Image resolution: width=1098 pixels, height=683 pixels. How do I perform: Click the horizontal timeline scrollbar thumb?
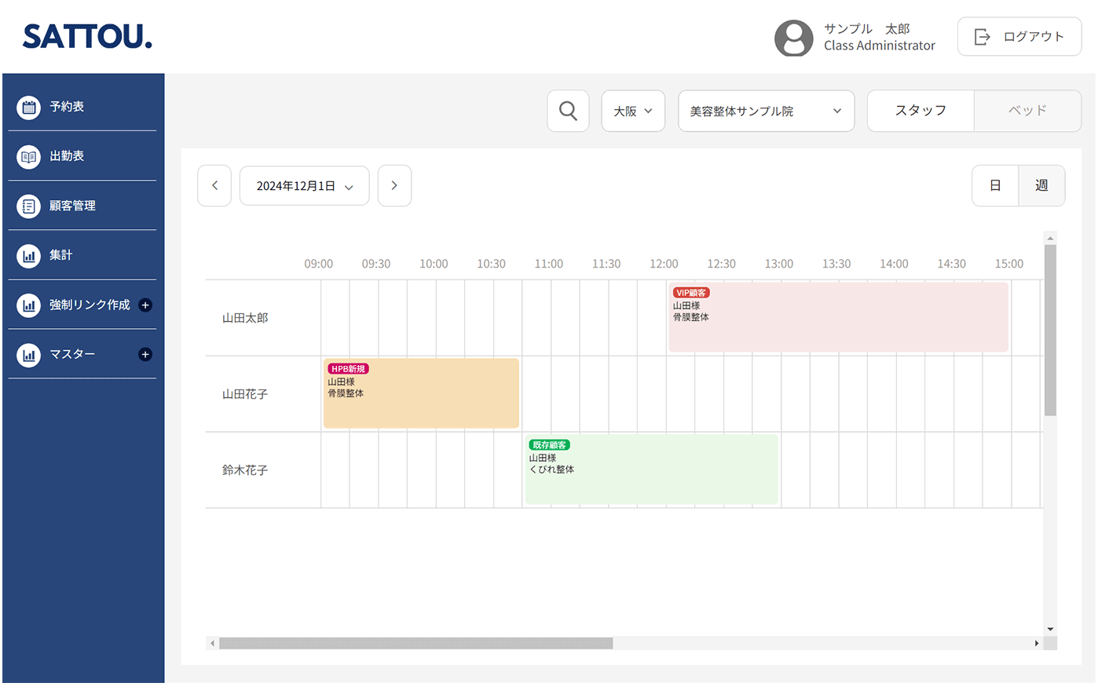(415, 644)
